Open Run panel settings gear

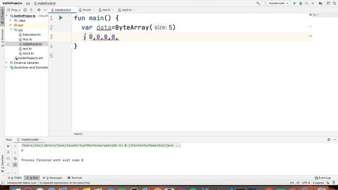(x=328, y=139)
